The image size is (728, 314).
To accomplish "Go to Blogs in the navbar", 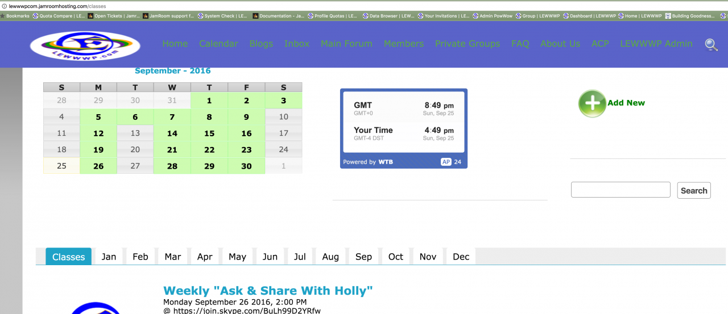I will point(261,43).
